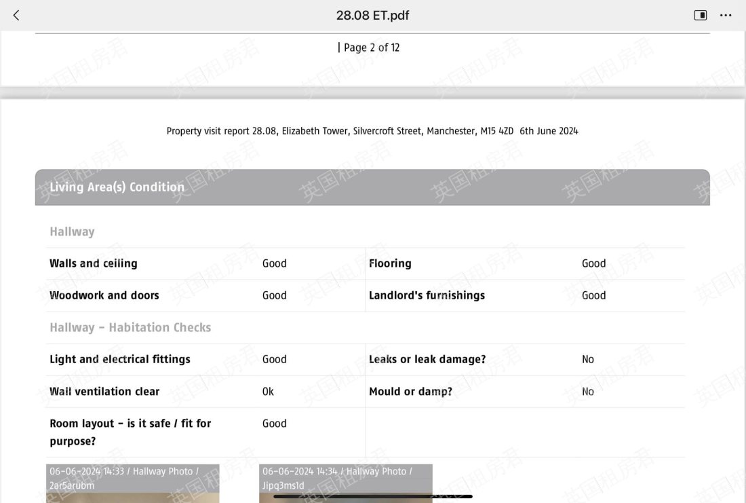Select the Hallway subsection heading
This screenshot has height=503, width=746.
coord(72,231)
